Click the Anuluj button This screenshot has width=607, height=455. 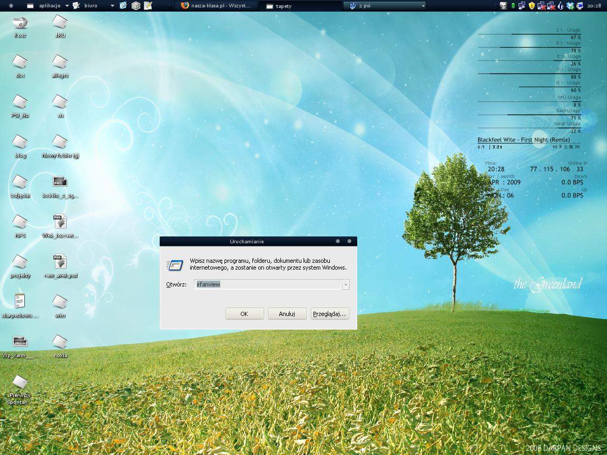287,314
